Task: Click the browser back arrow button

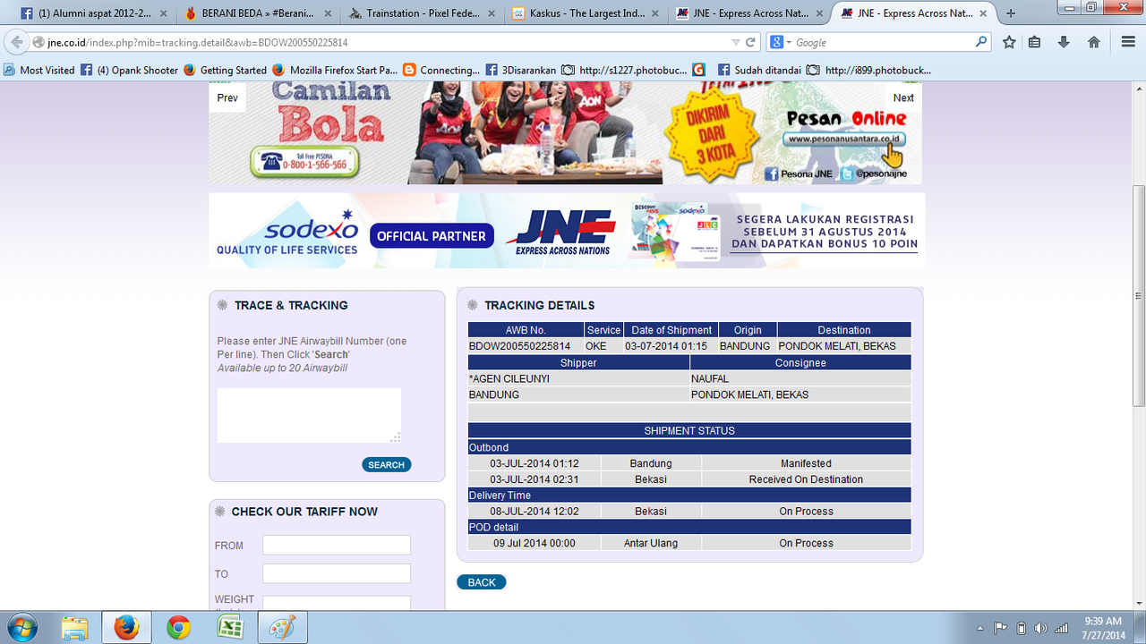Action: [16, 42]
